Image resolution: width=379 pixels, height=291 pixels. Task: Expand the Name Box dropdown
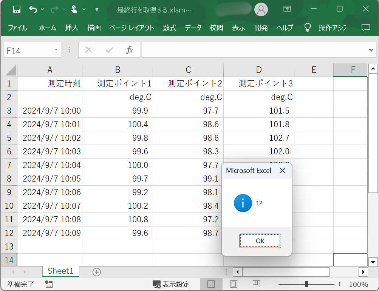pyautogui.click(x=56, y=50)
